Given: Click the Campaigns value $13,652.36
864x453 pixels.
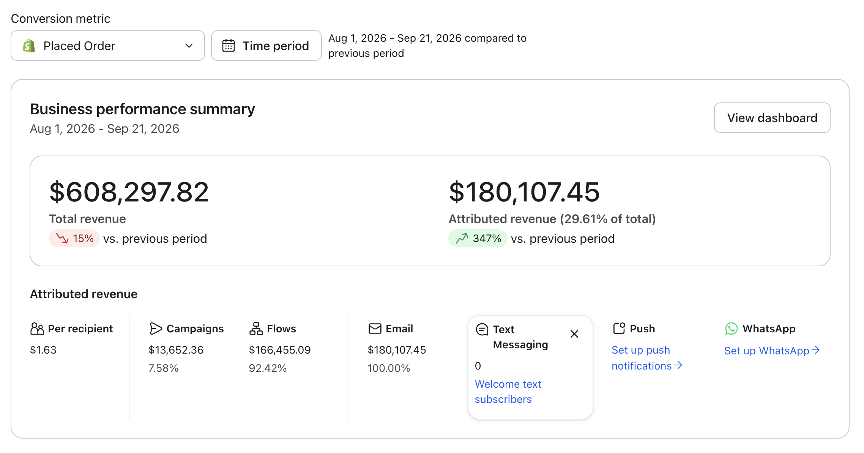Looking at the screenshot, I should 176,350.
